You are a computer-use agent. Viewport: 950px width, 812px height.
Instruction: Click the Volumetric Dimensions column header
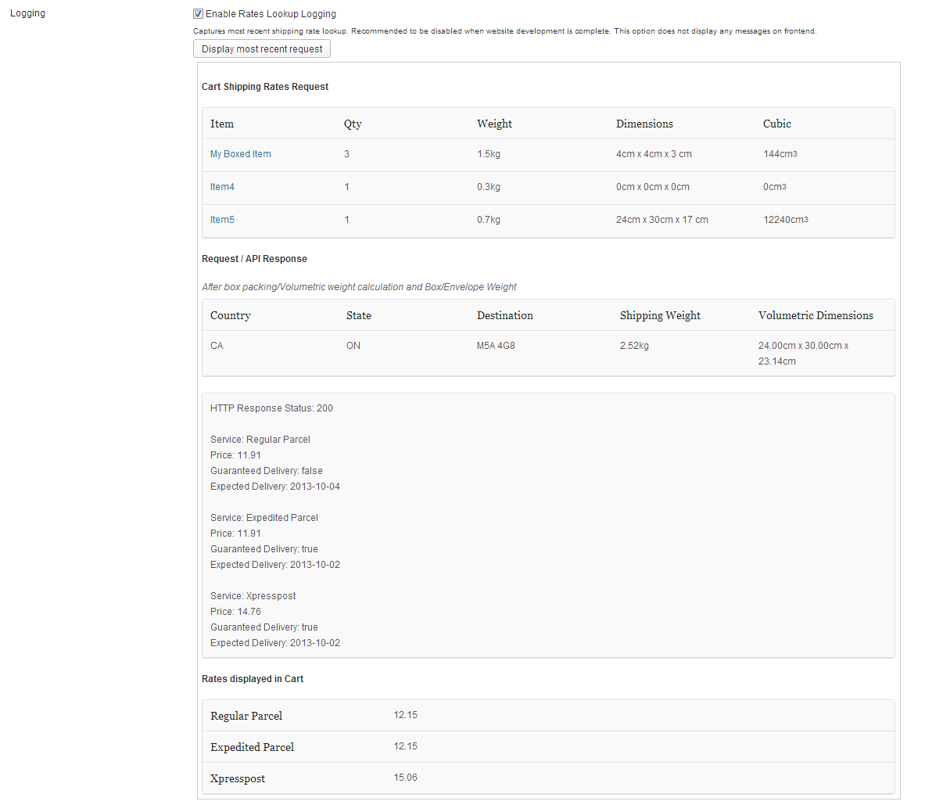pos(816,315)
